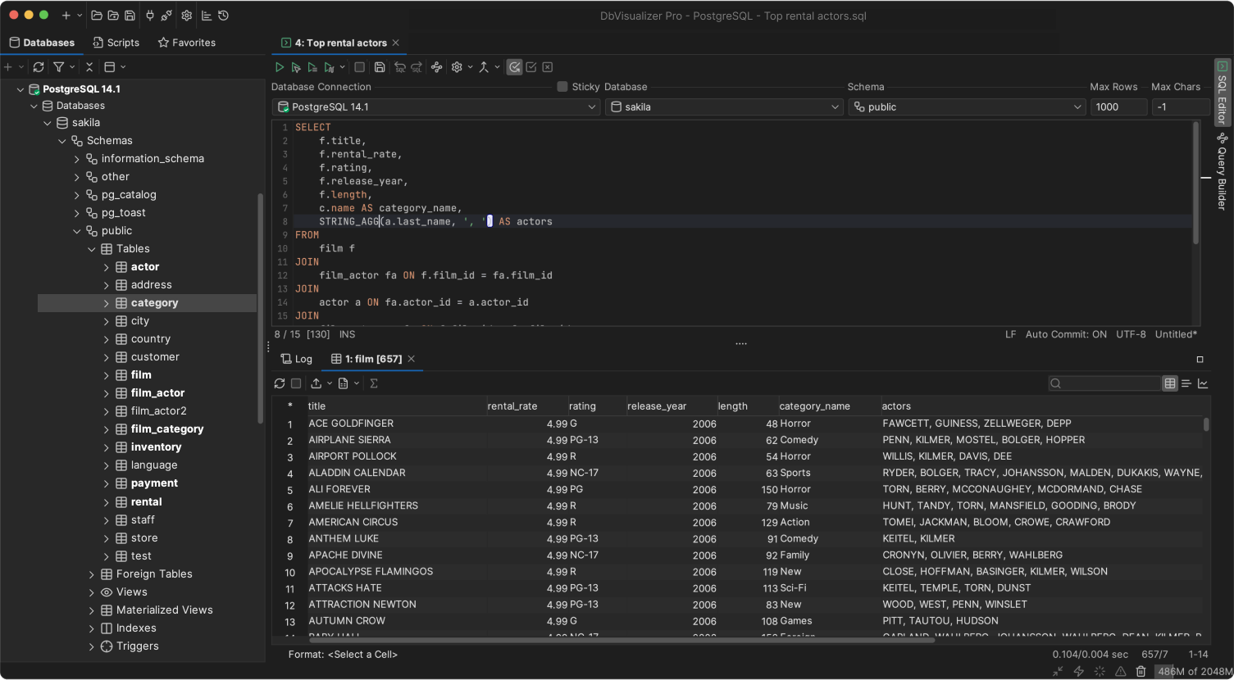Toggle the auto commit button in editor toolbar

point(514,67)
